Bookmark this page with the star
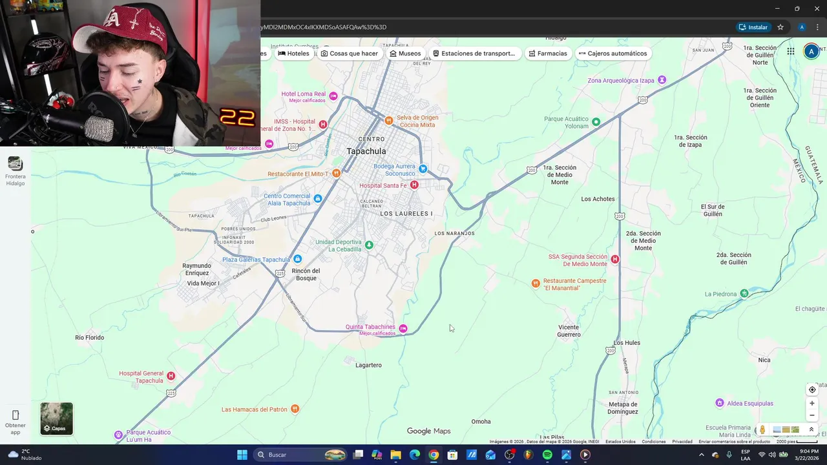 [x=780, y=27]
